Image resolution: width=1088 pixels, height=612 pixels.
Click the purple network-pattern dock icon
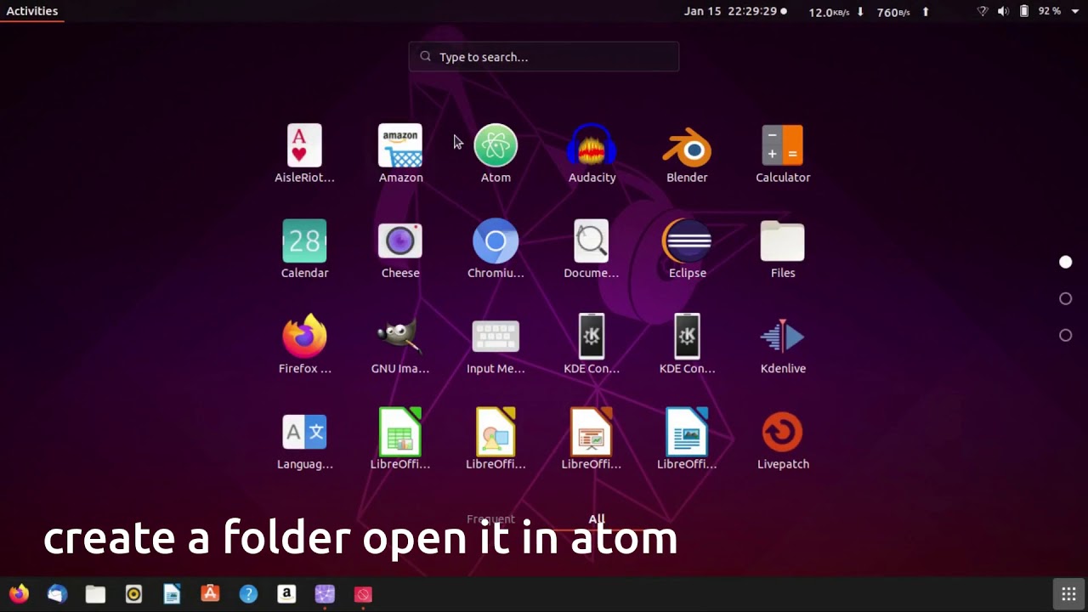click(325, 594)
